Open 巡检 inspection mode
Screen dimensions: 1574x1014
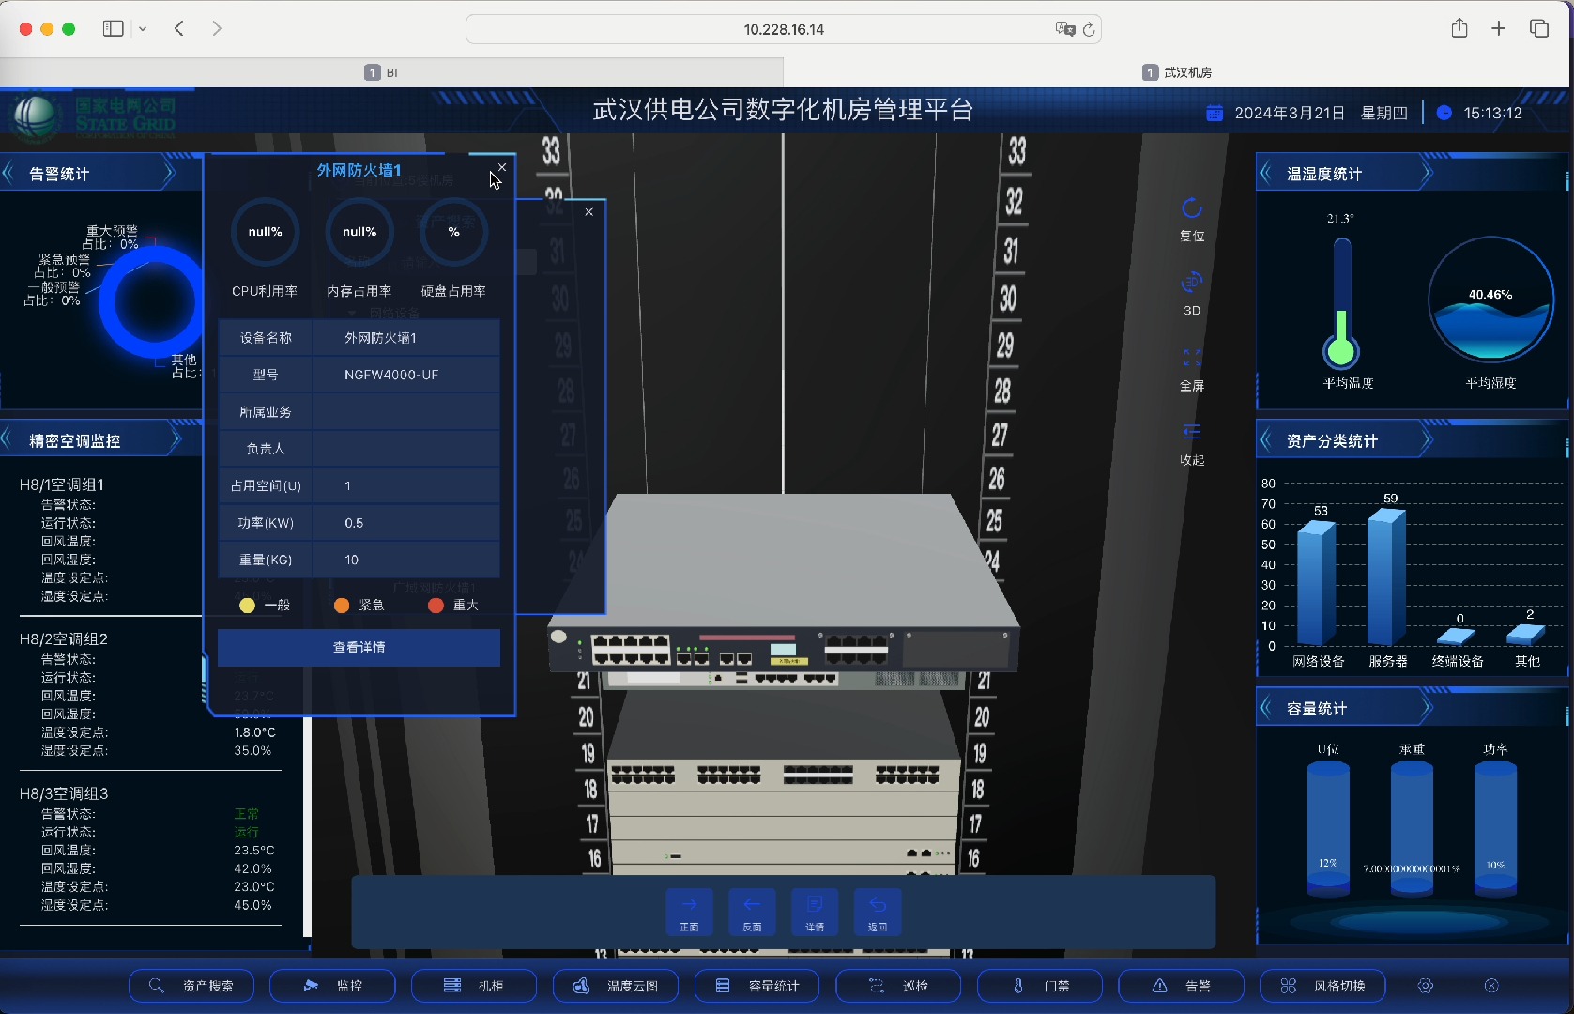coord(898,986)
